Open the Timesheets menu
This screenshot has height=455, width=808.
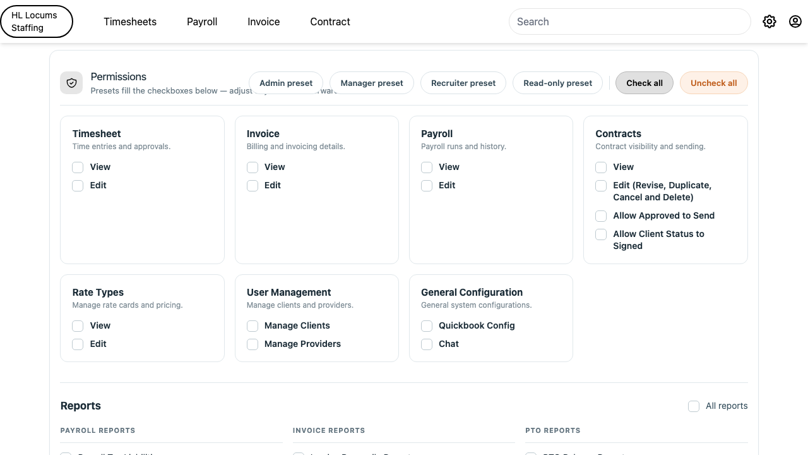pos(130,21)
